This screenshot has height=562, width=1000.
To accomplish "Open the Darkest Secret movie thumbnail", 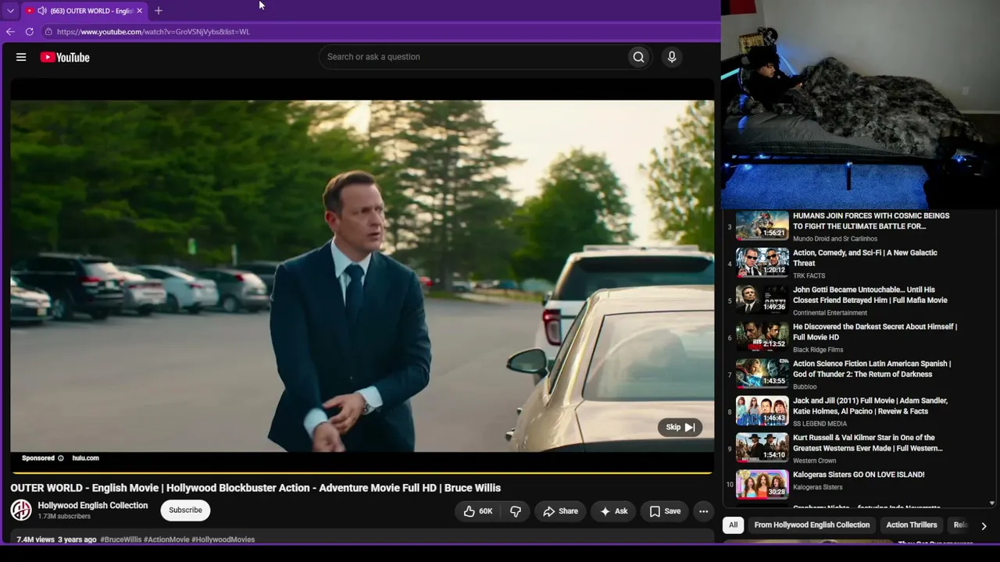I will pos(762,336).
